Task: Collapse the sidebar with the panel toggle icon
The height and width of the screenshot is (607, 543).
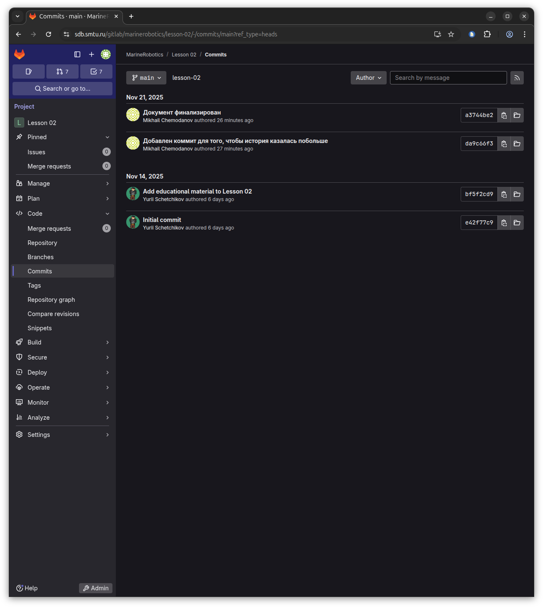Action: pyautogui.click(x=77, y=54)
